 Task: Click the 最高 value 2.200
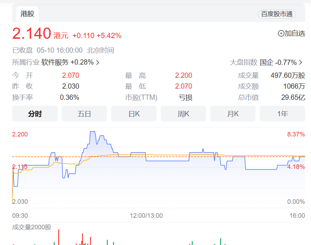pyautogui.click(x=183, y=75)
